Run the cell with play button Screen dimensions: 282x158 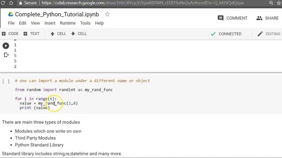coord(6,46)
